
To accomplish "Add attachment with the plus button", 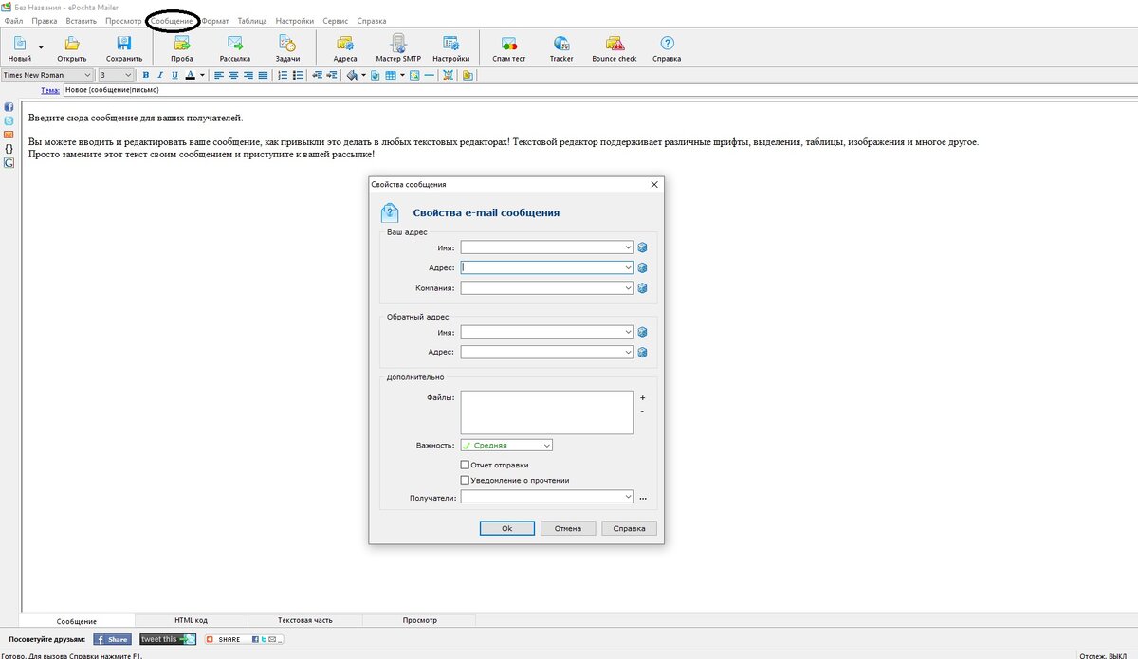I will pyautogui.click(x=642, y=398).
